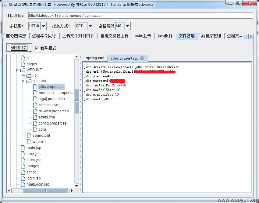Click the main.jsp file icon
The height and width of the screenshot is (203, 259).
click(23, 148)
